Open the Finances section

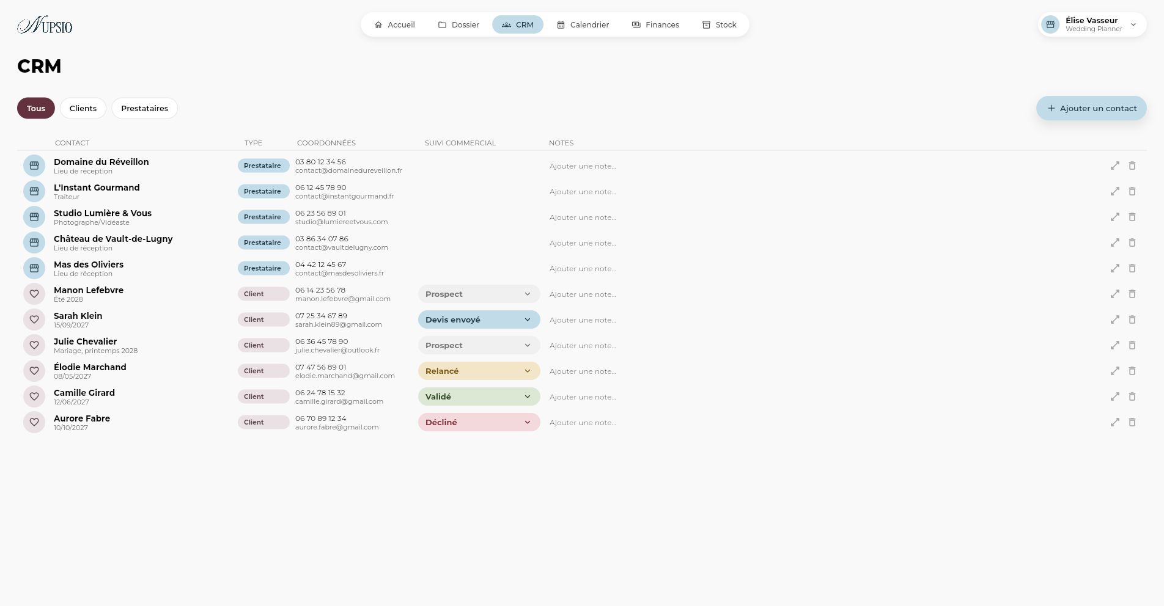[x=655, y=24]
